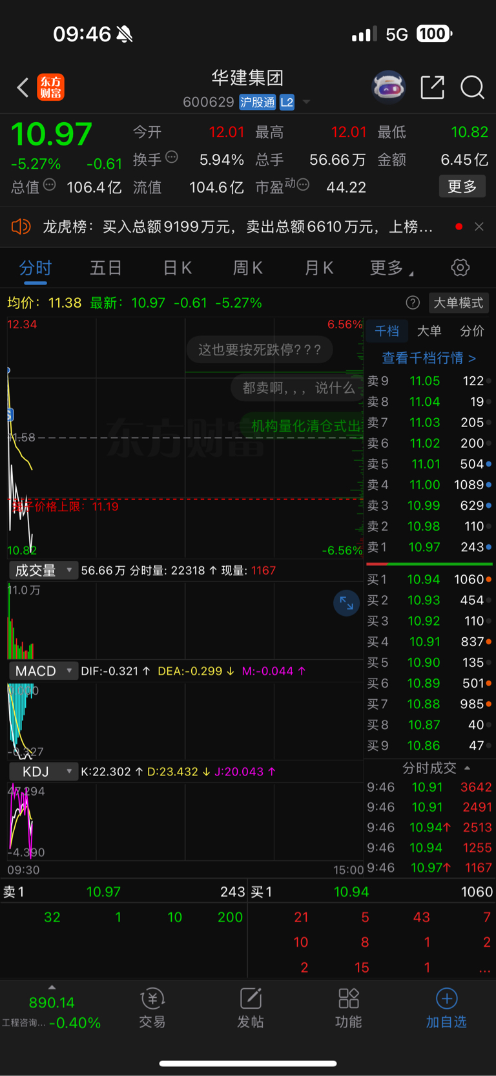
Task: Tap the share icon
Action: 432,87
